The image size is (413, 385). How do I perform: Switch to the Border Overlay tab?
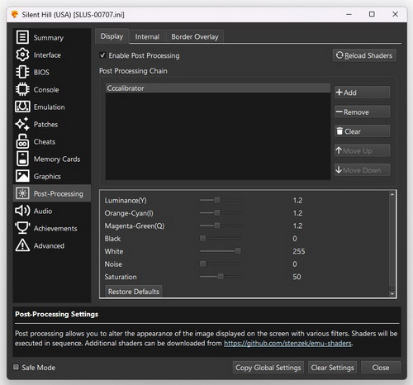(195, 36)
